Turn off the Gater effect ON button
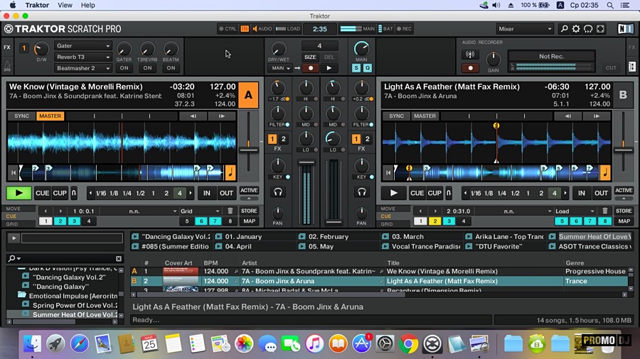This screenshot has height=359, width=640. point(124,68)
